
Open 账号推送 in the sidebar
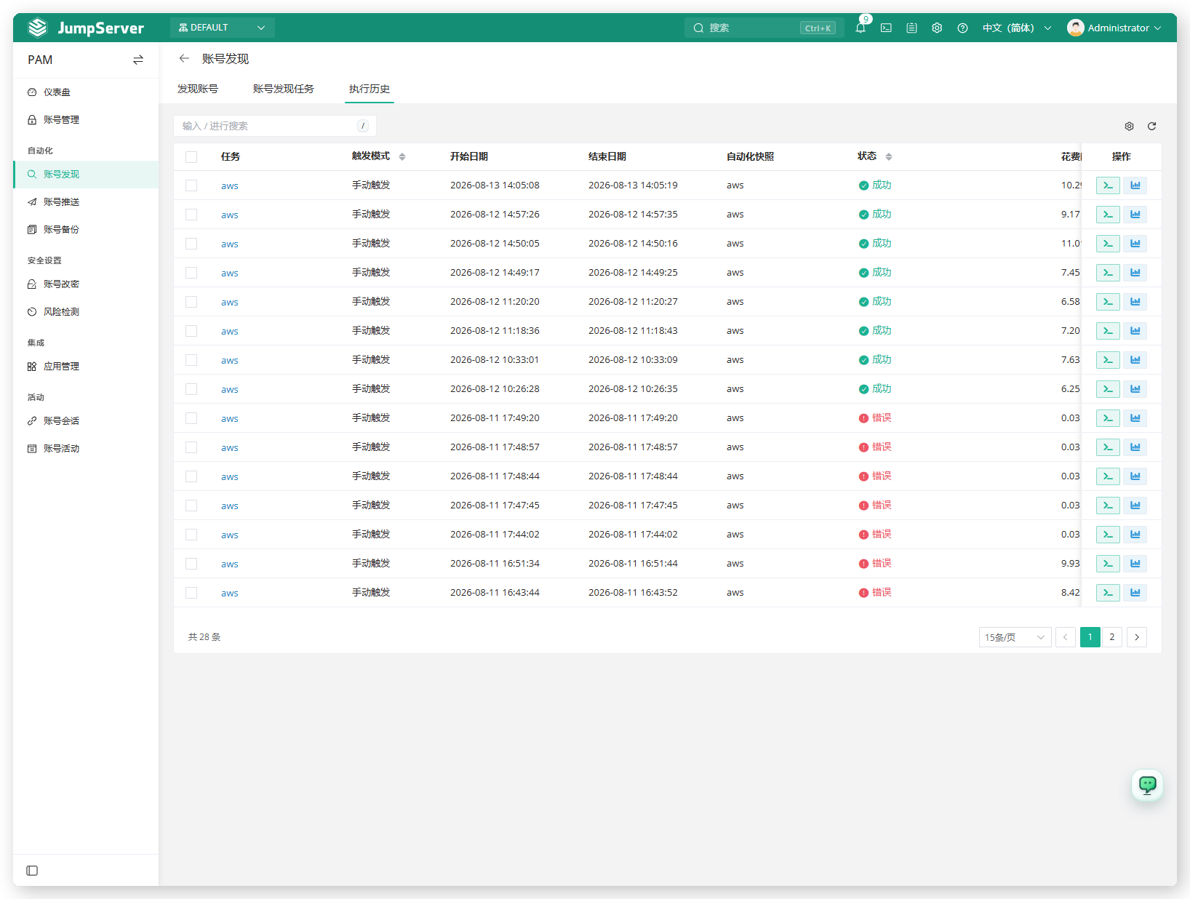pyautogui.click(x=86, y=202)
